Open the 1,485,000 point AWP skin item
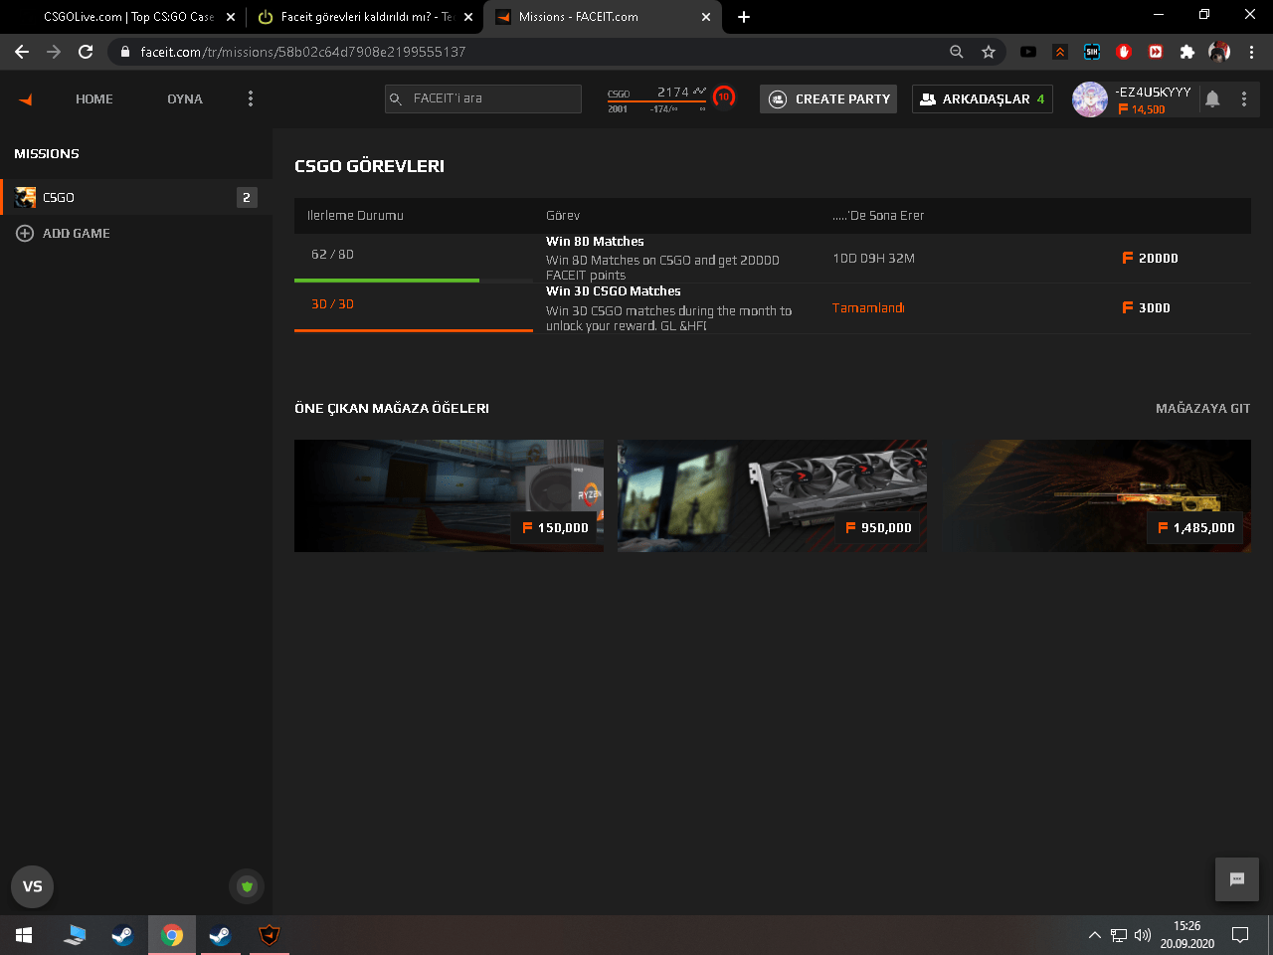Image resolution: width=1273 pixels, height=955 pixels. click(1096, 495)
